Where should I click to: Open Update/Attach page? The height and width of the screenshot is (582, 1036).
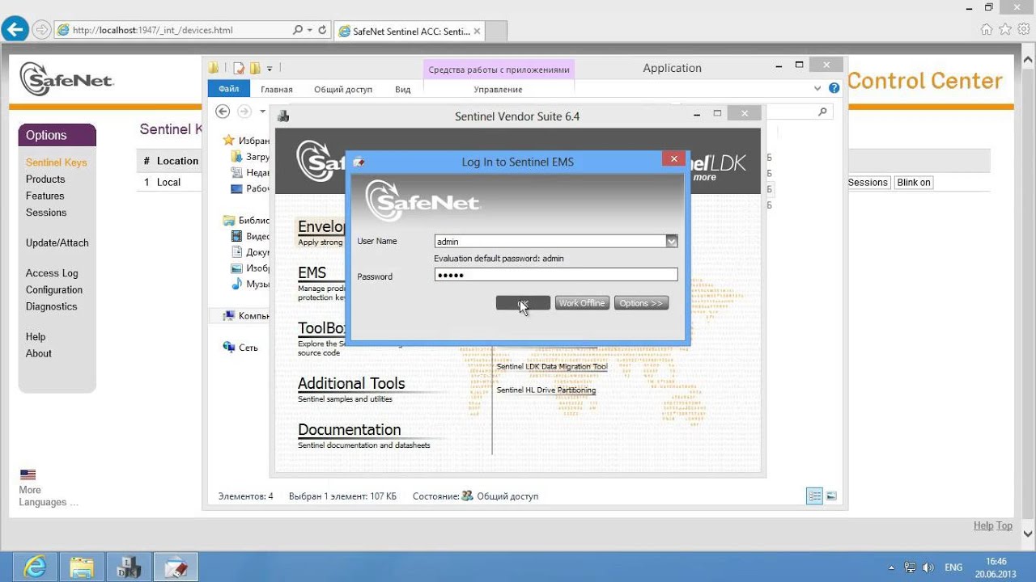pos(57,242)
